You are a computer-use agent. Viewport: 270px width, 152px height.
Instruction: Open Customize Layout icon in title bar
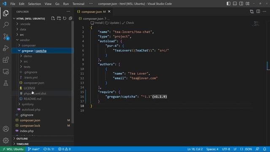tap(248, 4)
